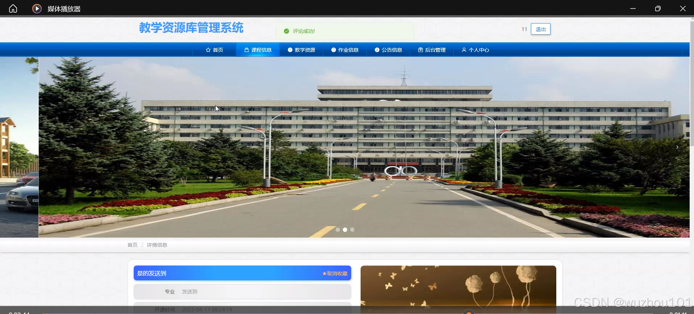Maximize or restore the media player window
Viewport: 694px width, 314px height.
tap(658, 8)
